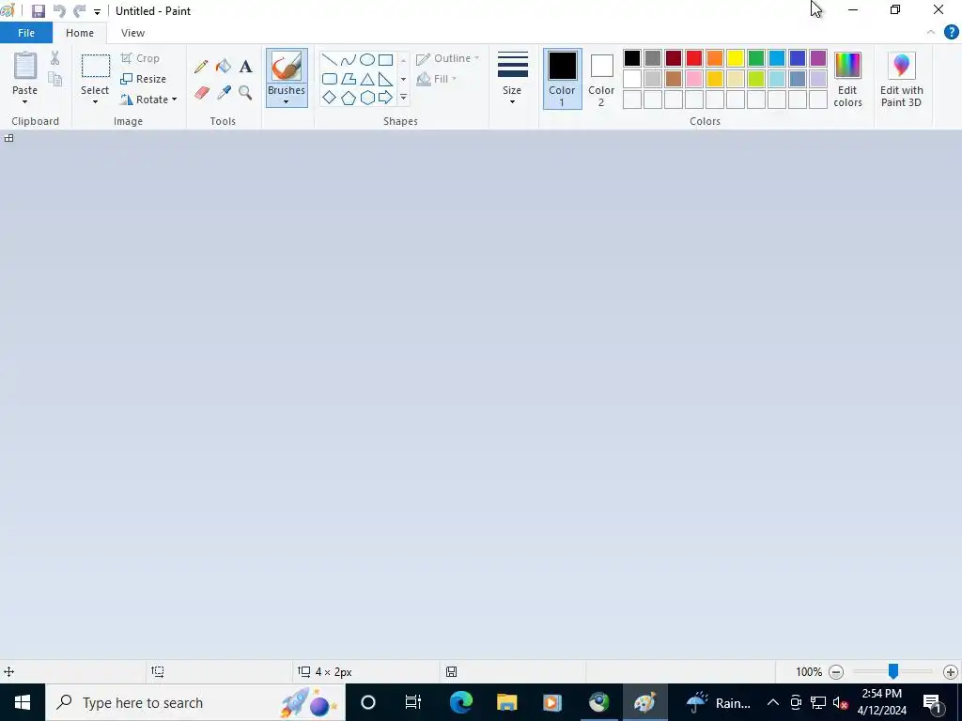Select the Pencil tool
This screenshot has width=962, height=721.
click(201, 67)
